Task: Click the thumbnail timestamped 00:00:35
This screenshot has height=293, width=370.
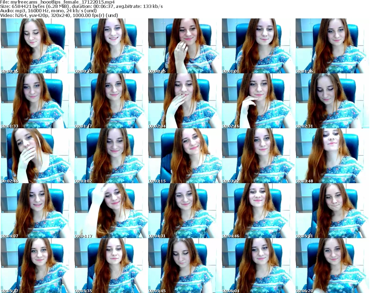Action: [111, 46]
